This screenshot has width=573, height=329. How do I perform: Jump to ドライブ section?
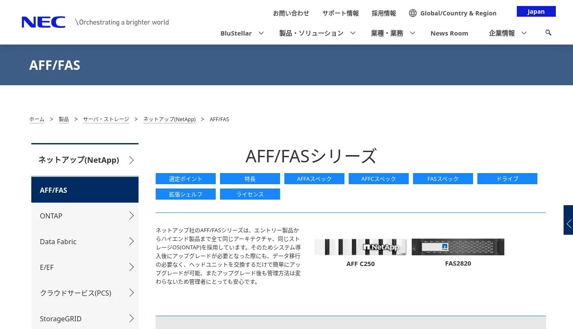(507, 179)
